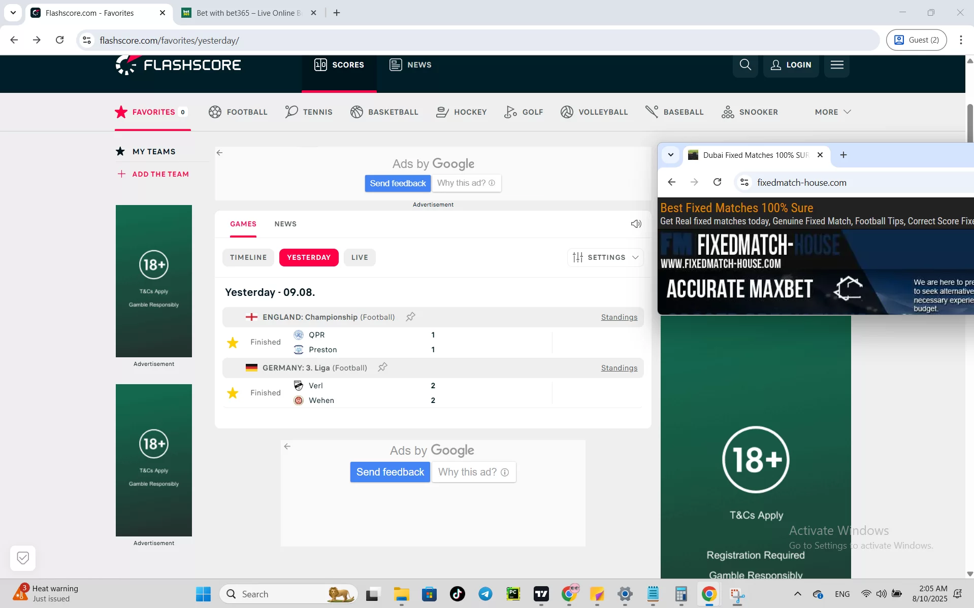
Task: Click the Flashscore address bar URL
Action: [170, 40]
